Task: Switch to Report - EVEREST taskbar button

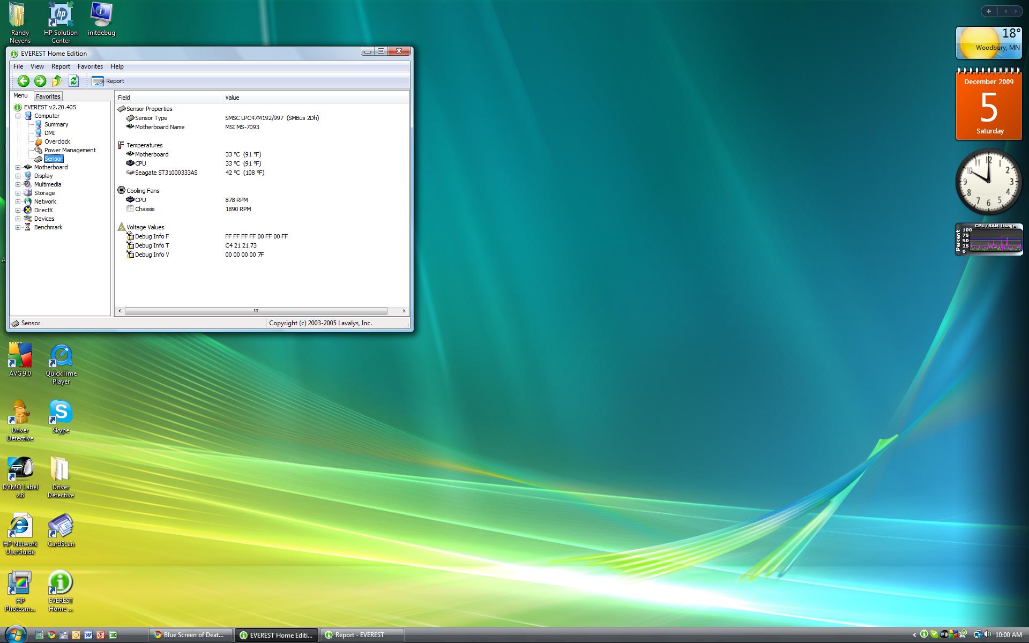Action: coord(362,635)
